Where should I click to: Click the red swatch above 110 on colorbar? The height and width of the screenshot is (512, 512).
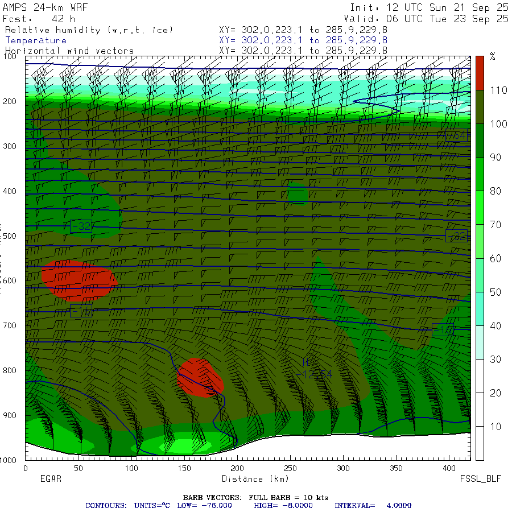480,73
